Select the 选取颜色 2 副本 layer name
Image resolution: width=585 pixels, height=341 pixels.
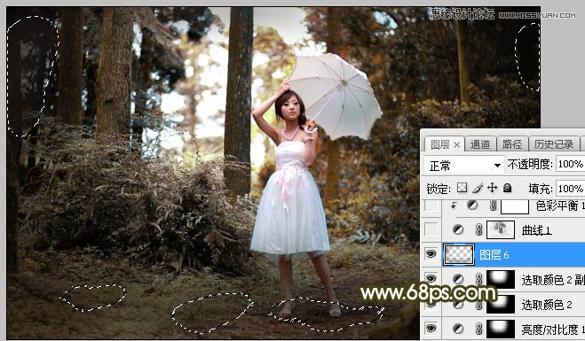tap(553, 280)
